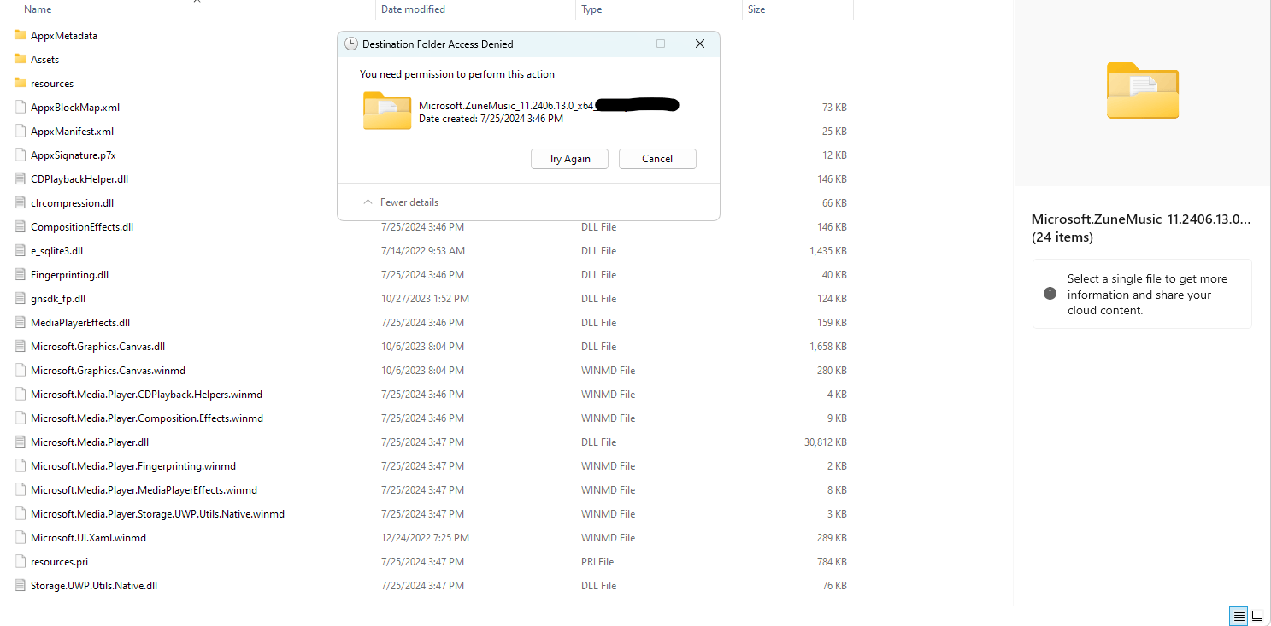Click the AppxSignature.p7x file icon
This screenshot has width=1271, height=626.
pyautogui.click(x=21, y=155)
